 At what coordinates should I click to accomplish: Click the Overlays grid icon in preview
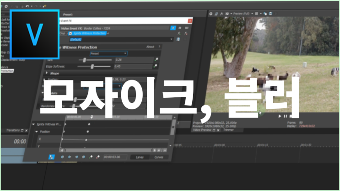click(257, 14)
